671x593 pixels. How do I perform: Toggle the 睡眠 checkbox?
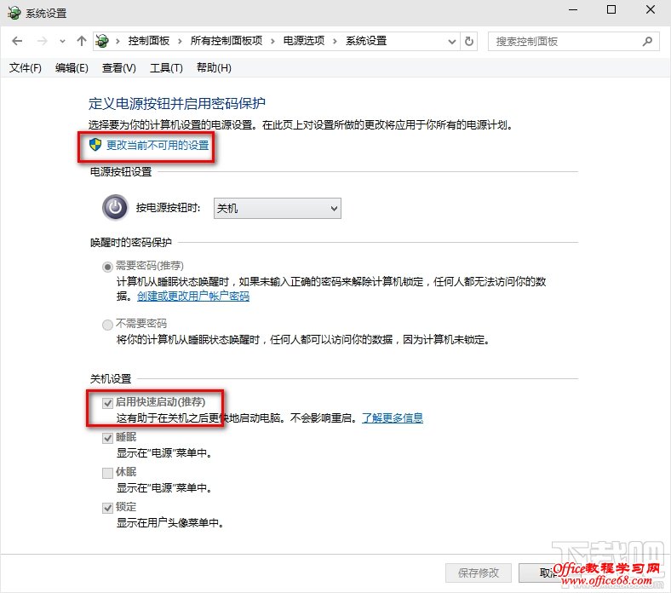pyautogui.click(x=107, y=438)
